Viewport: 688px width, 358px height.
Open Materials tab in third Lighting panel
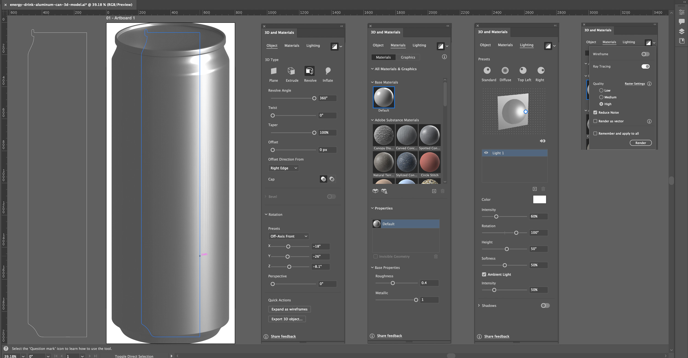505,45
